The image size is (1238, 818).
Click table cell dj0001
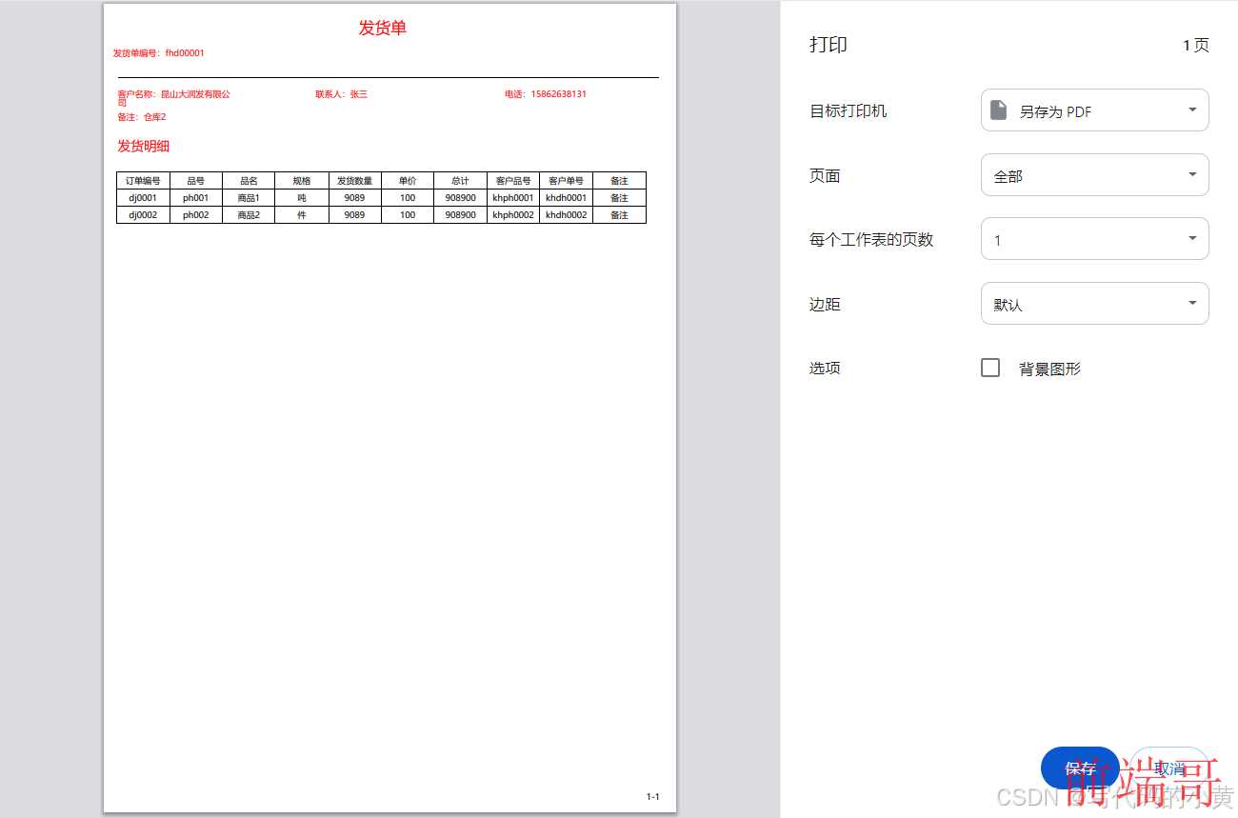coord(143,198)
